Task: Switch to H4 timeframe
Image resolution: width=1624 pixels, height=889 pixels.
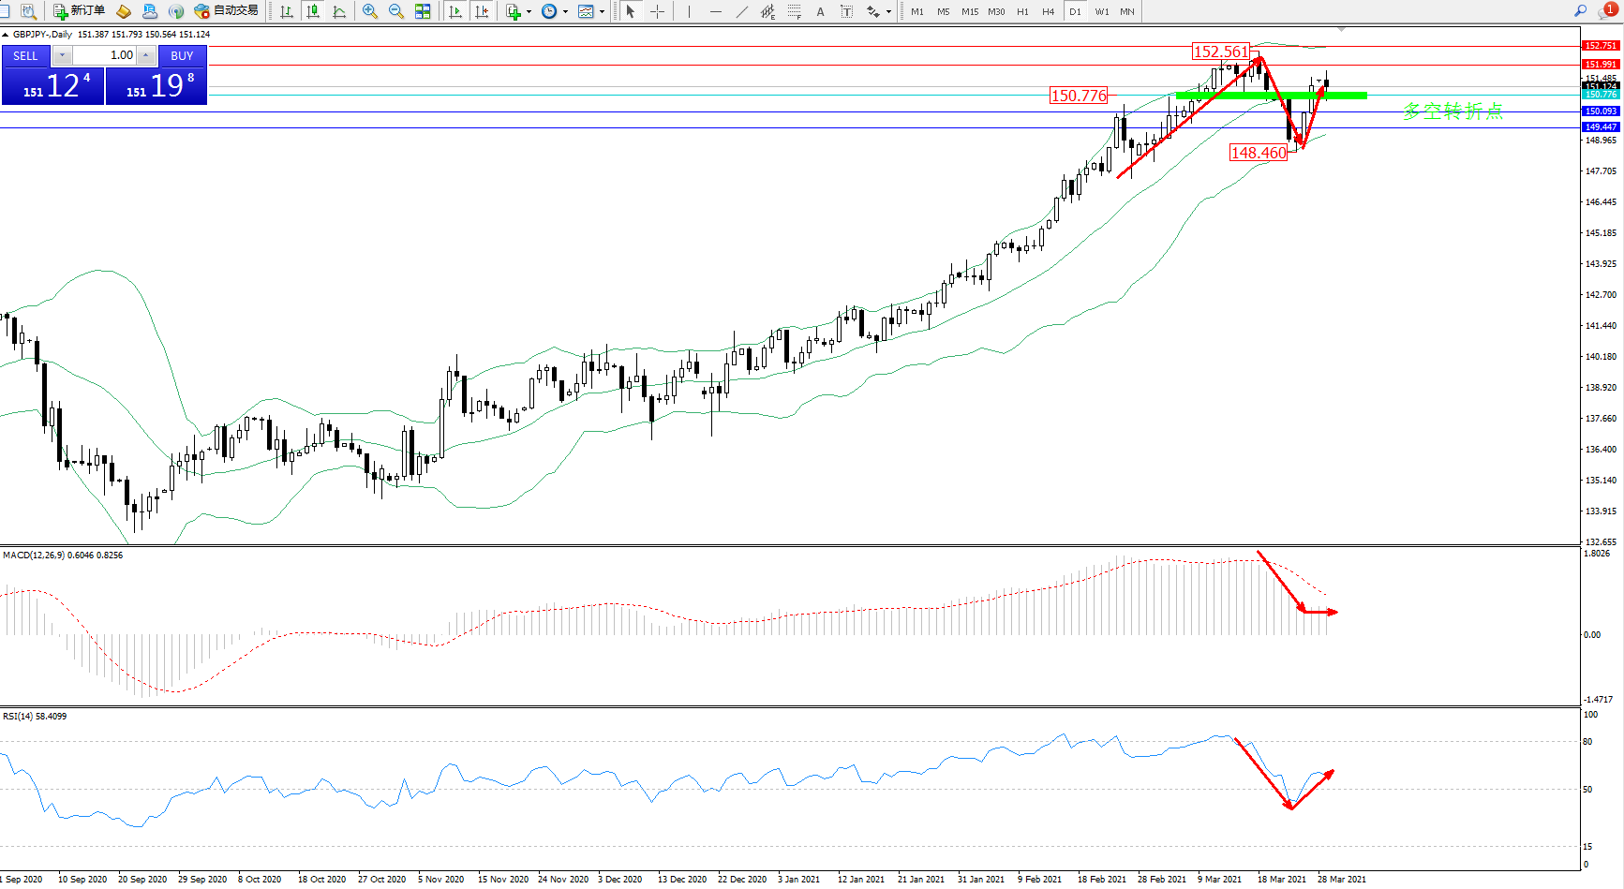Action: point(1048,11)
